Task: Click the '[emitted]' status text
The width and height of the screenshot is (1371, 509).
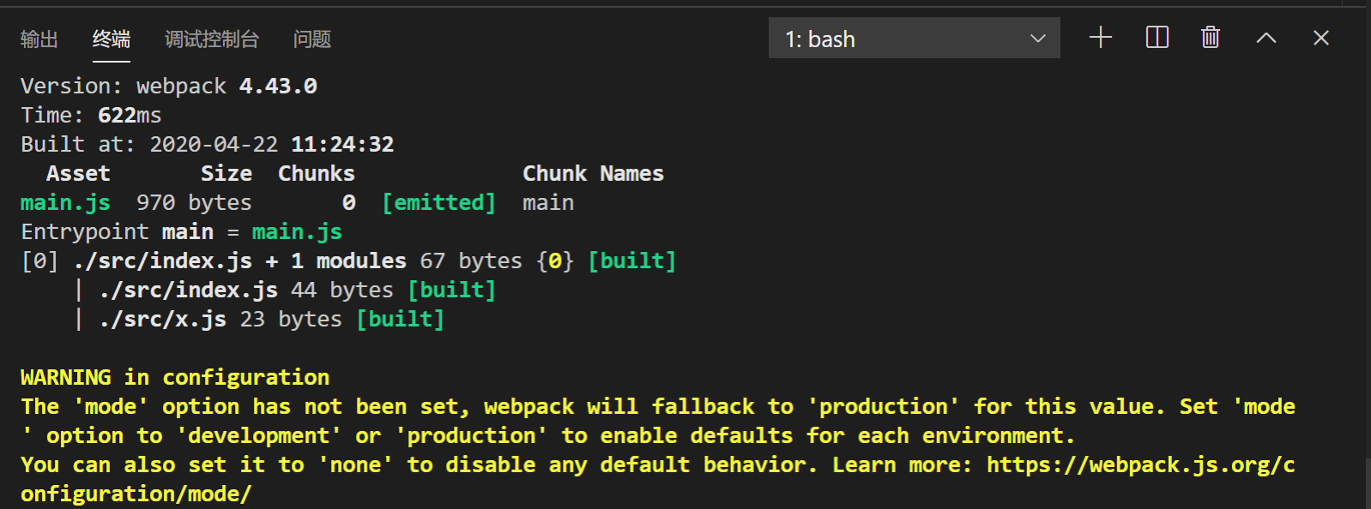Action: tap(439, 203)
